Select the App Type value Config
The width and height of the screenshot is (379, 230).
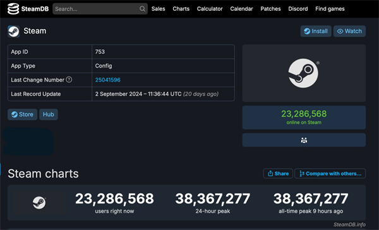(x=104, y=66)
